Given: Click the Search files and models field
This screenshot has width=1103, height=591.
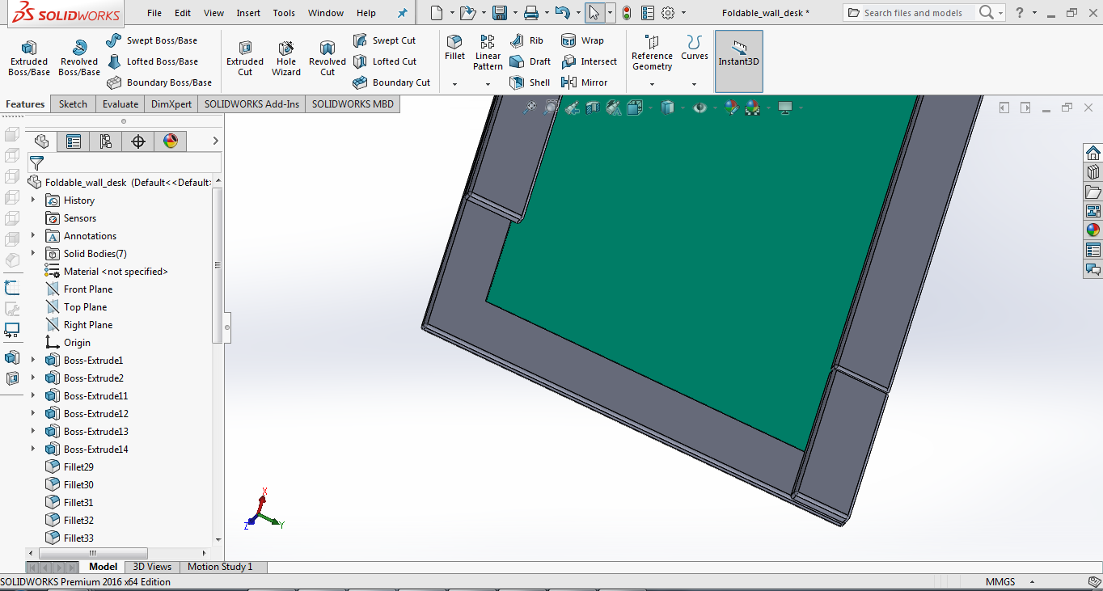Looking at the screenshot, I should 912,13.
